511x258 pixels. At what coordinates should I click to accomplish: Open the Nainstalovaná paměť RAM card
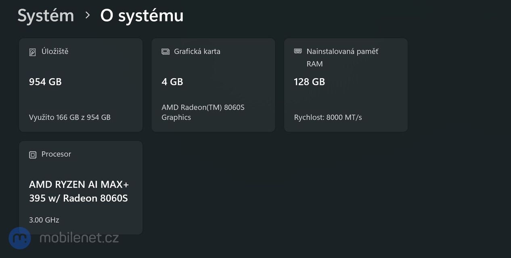coord(346,85)
